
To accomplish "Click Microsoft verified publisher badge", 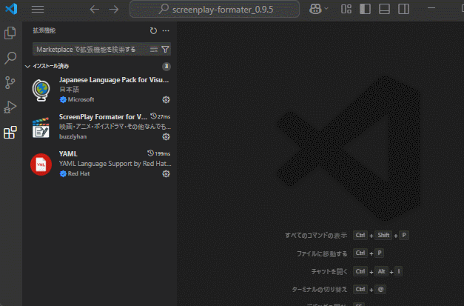I will pos(63,100).
